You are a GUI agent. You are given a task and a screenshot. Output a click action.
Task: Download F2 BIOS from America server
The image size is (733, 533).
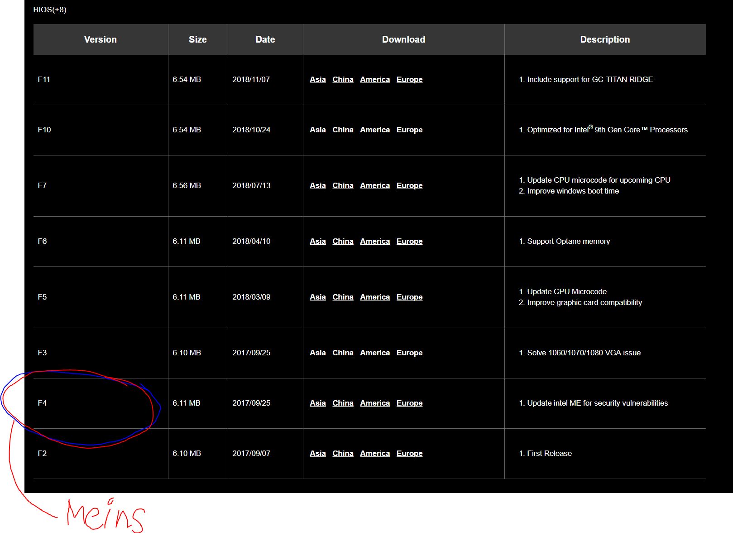click(375, 453)
